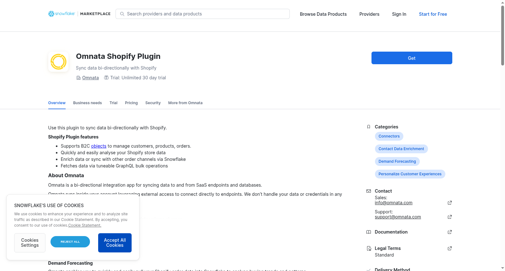Click the Trial: Unlimited 30 day trial text
The image size is (505, 271).
click(x=138, y=78)
